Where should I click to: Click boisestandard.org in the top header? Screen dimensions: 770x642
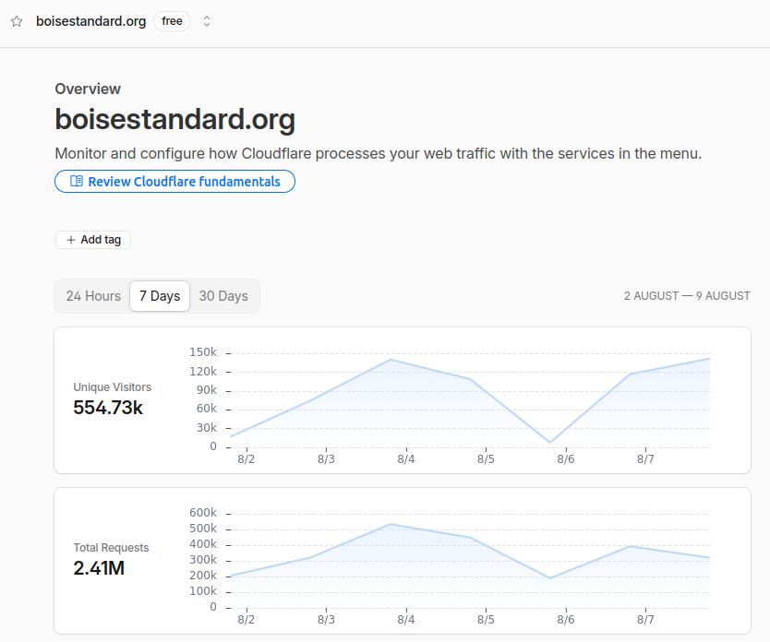90,21
